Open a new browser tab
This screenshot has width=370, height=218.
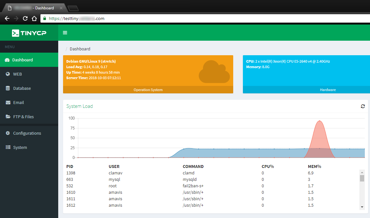point(73,8)
